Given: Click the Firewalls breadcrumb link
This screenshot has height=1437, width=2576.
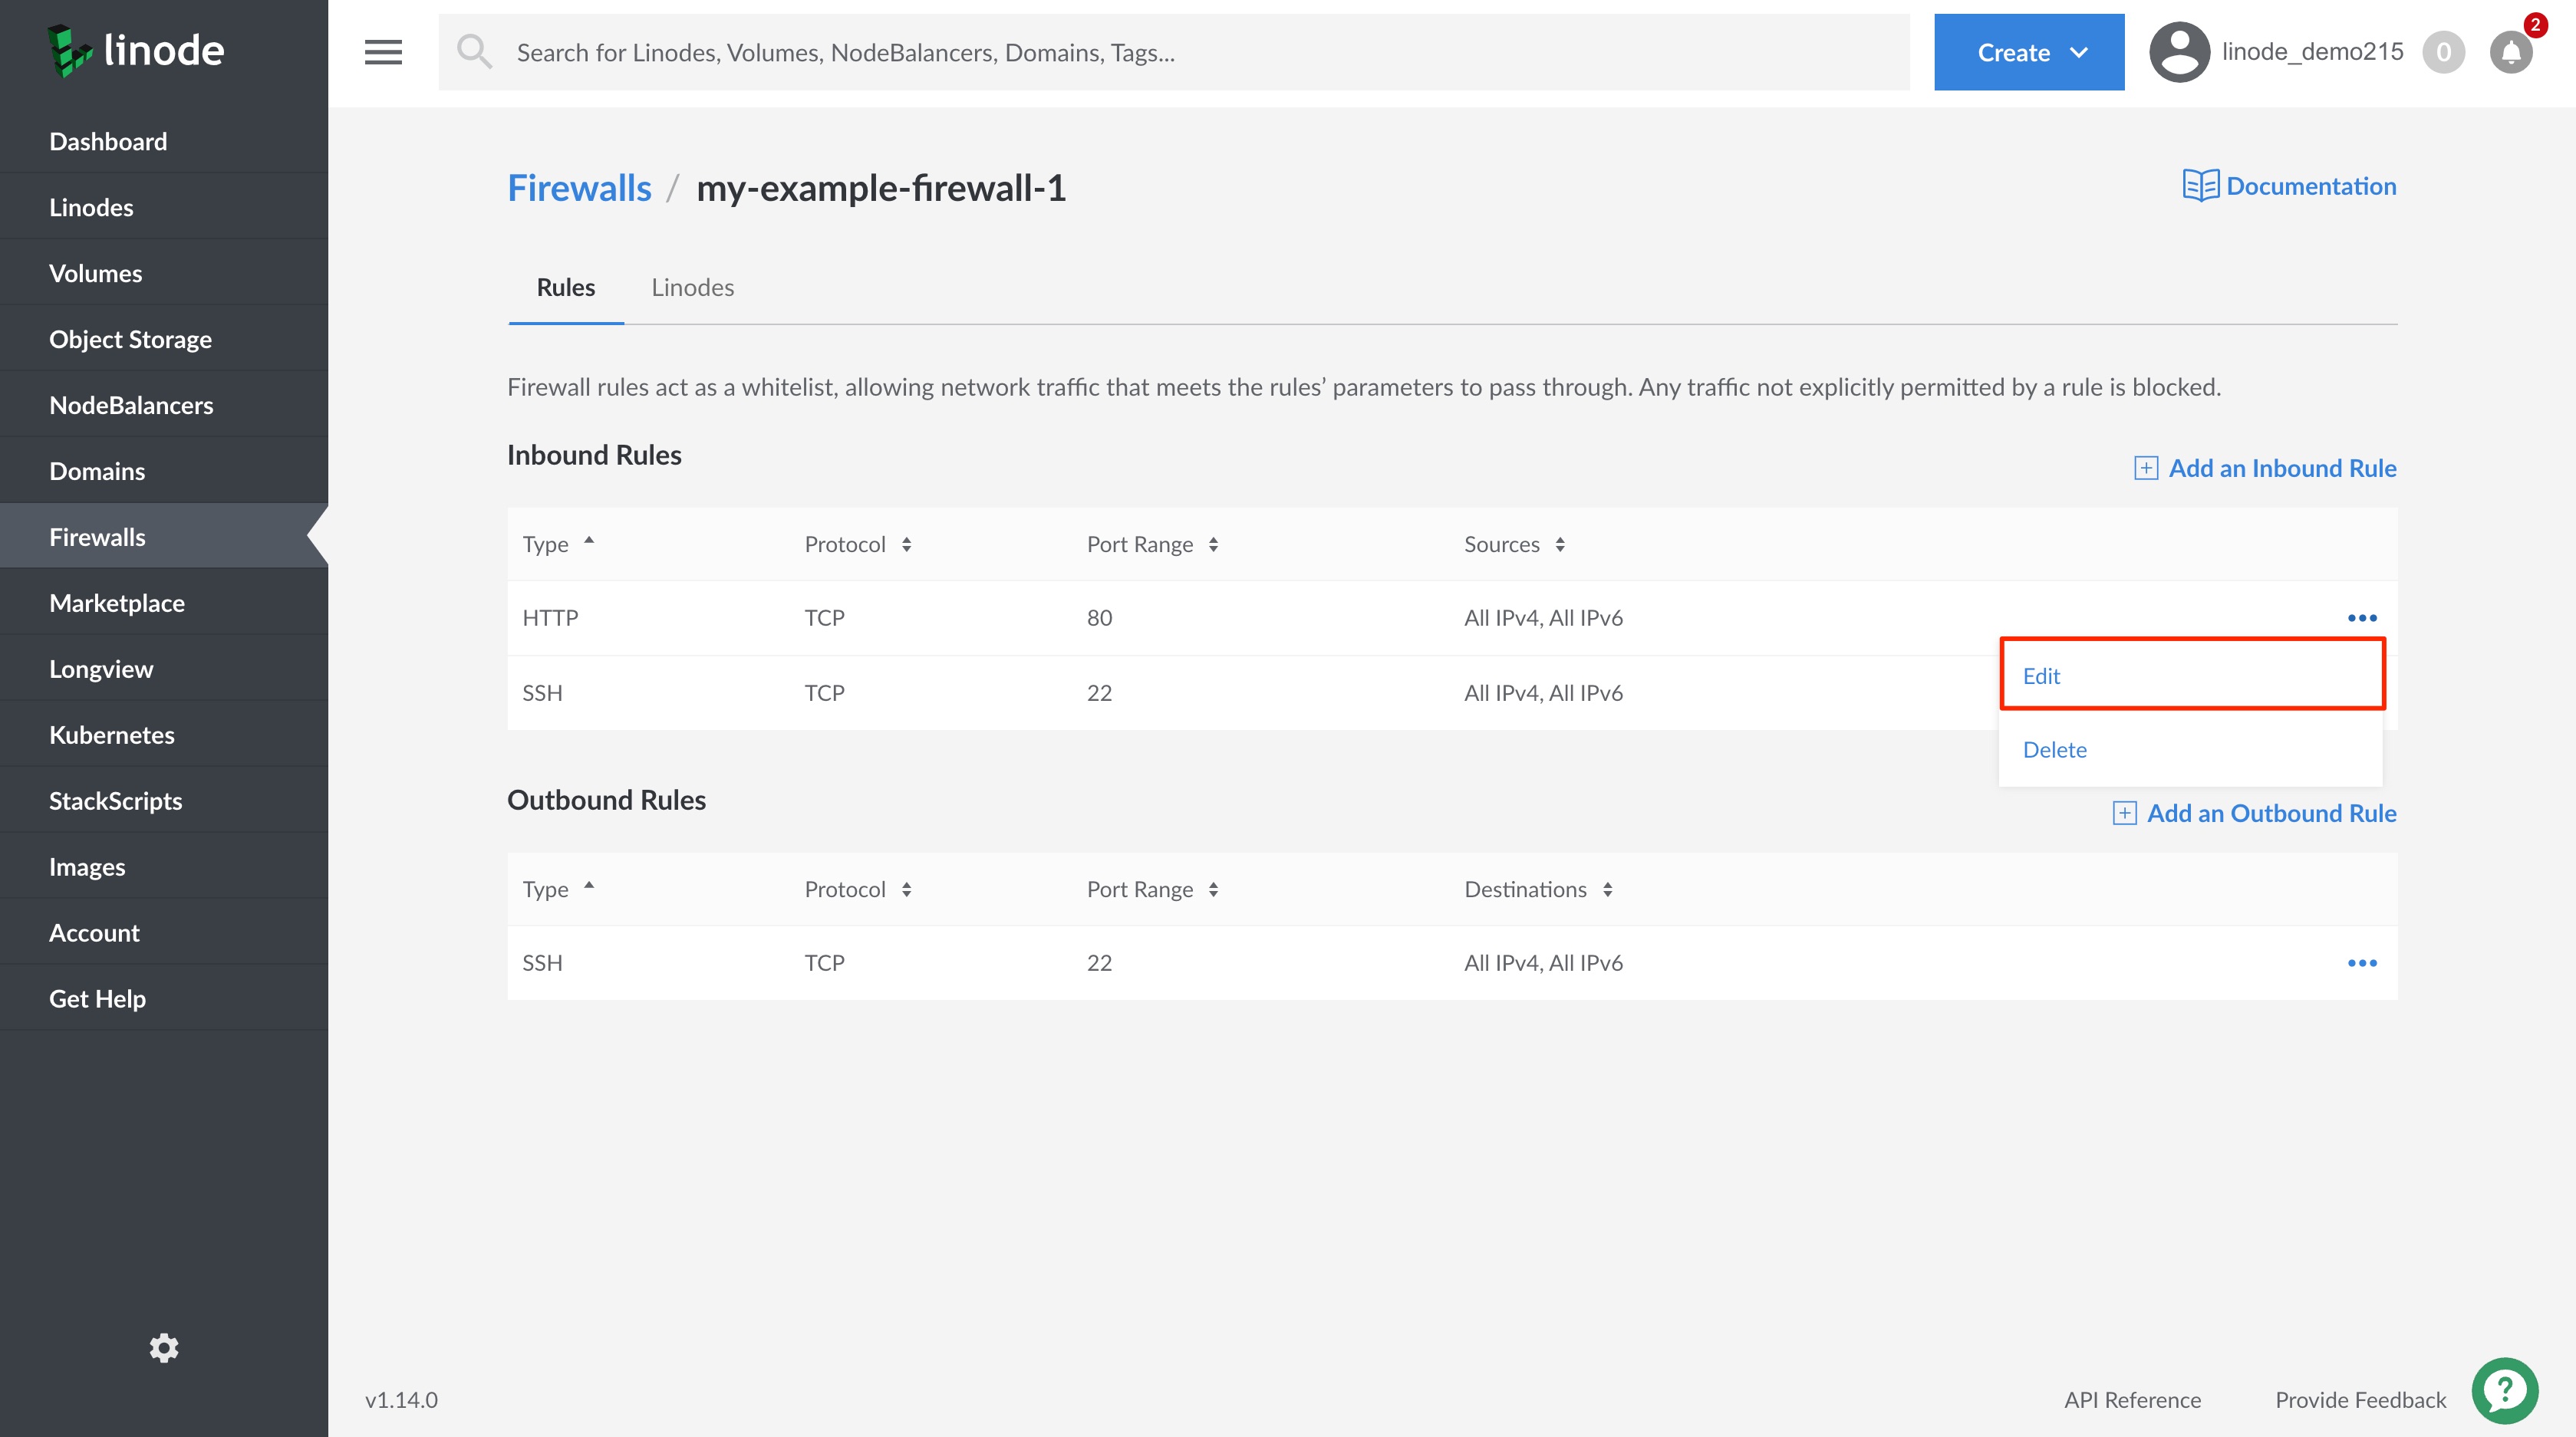Looking at the screenshot, I should coord(579,188).
